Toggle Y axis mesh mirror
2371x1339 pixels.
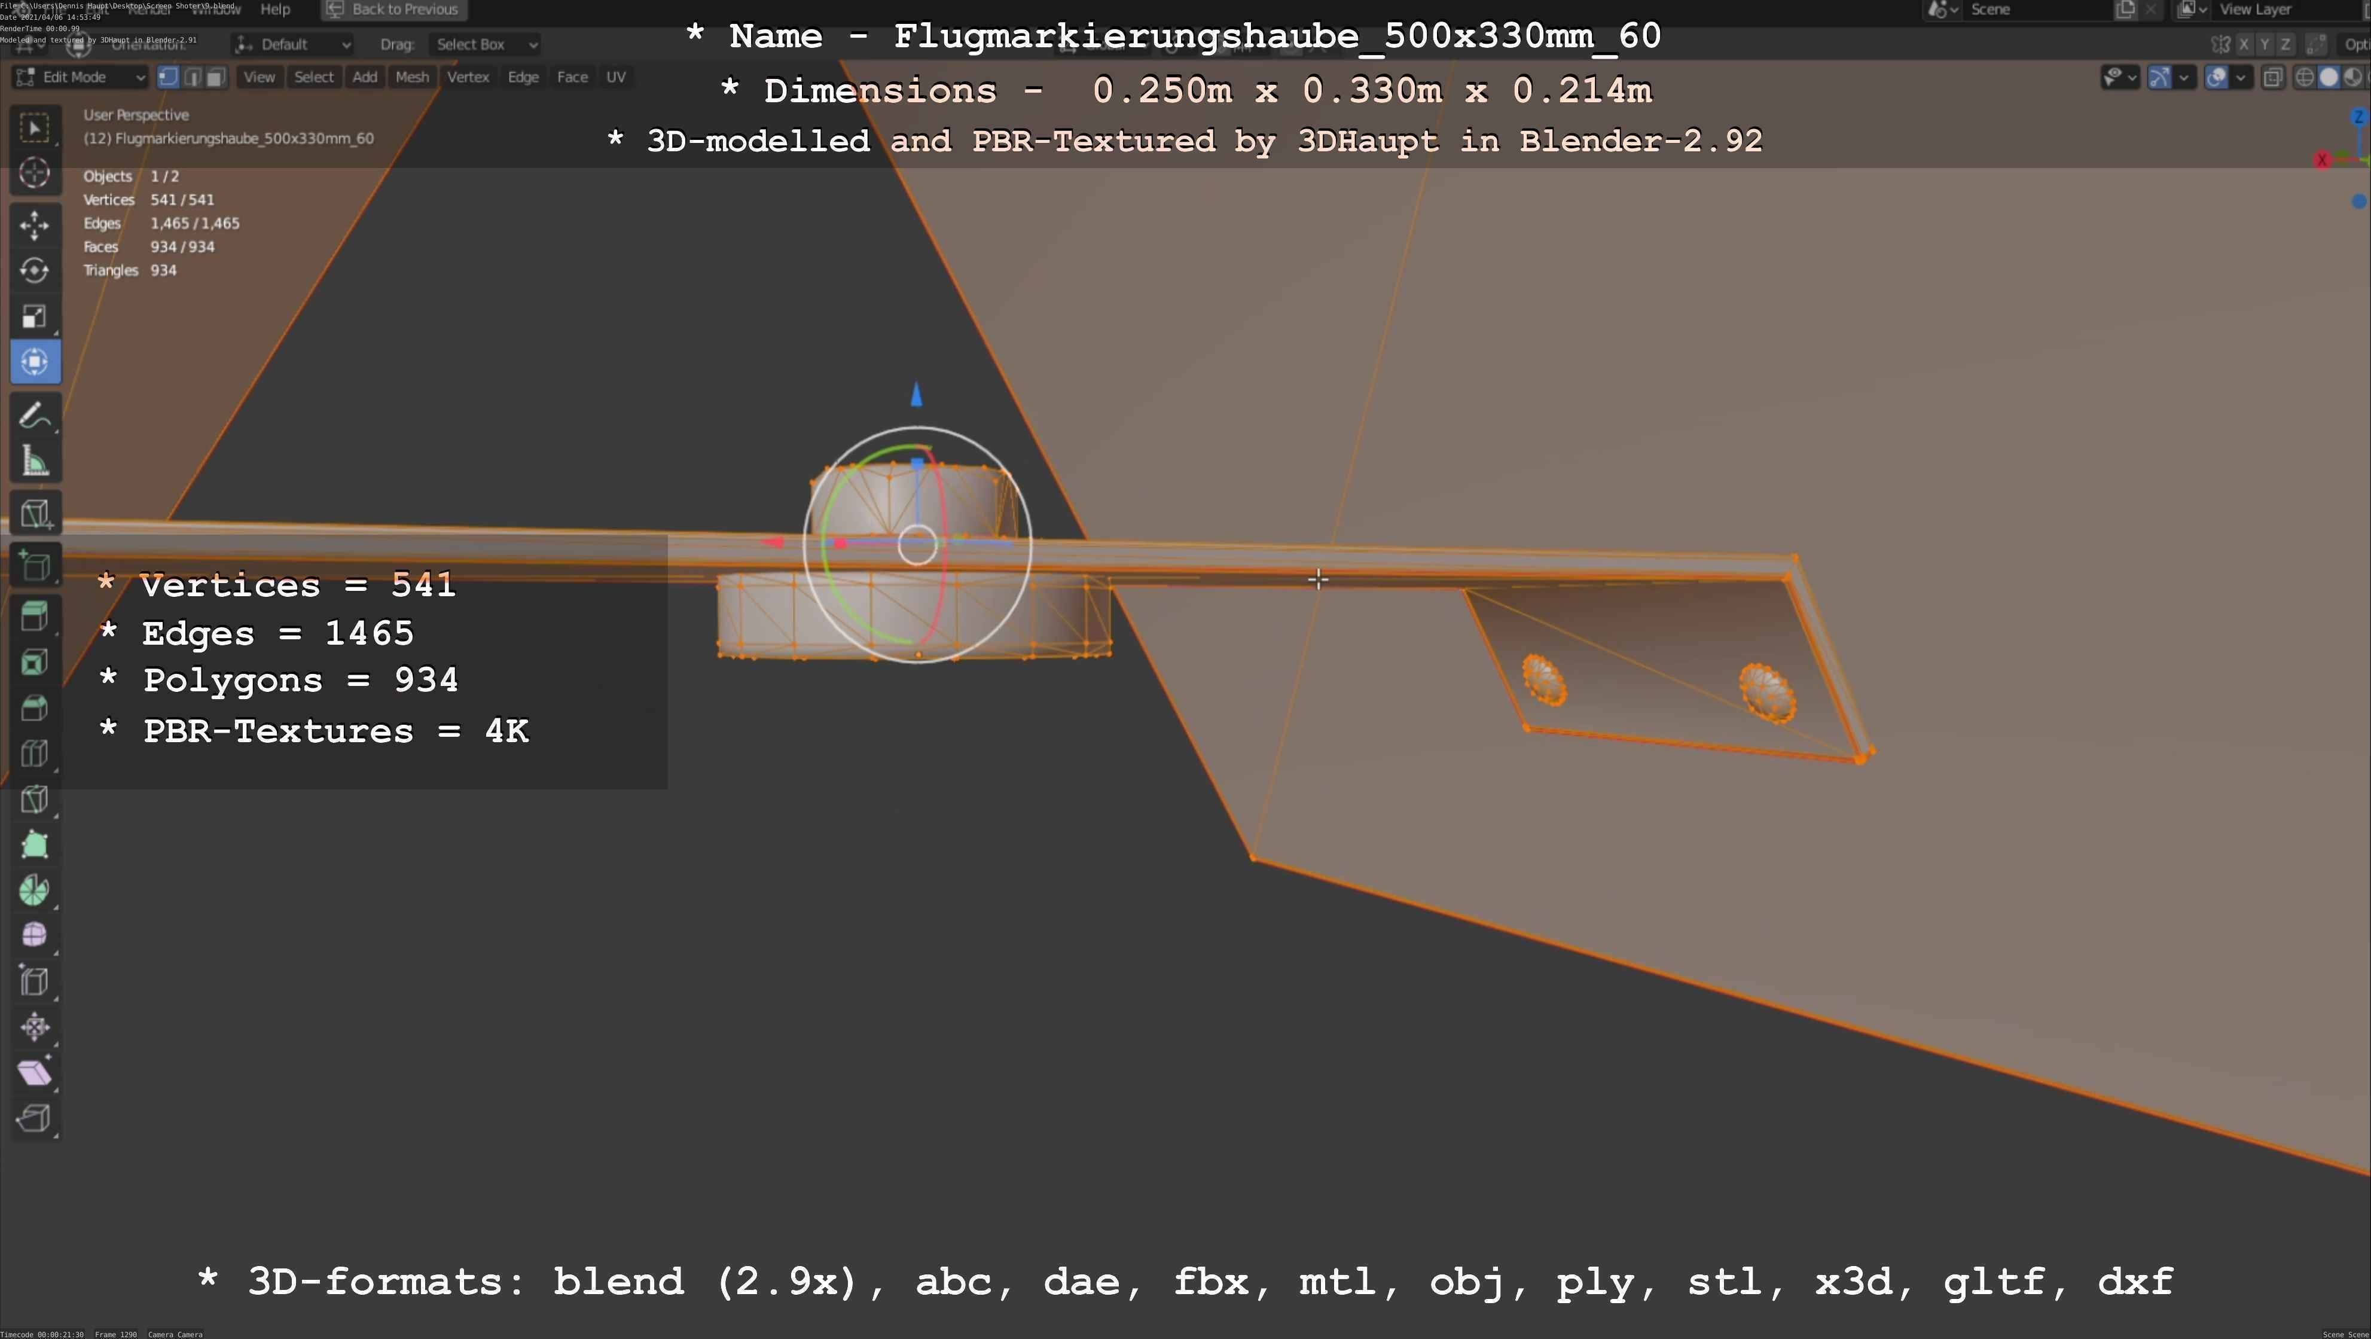pos(2264,44)
